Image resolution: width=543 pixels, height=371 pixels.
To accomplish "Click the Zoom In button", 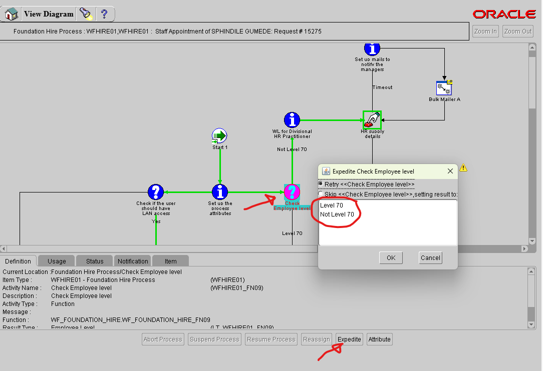I will (x=485, y=31).
